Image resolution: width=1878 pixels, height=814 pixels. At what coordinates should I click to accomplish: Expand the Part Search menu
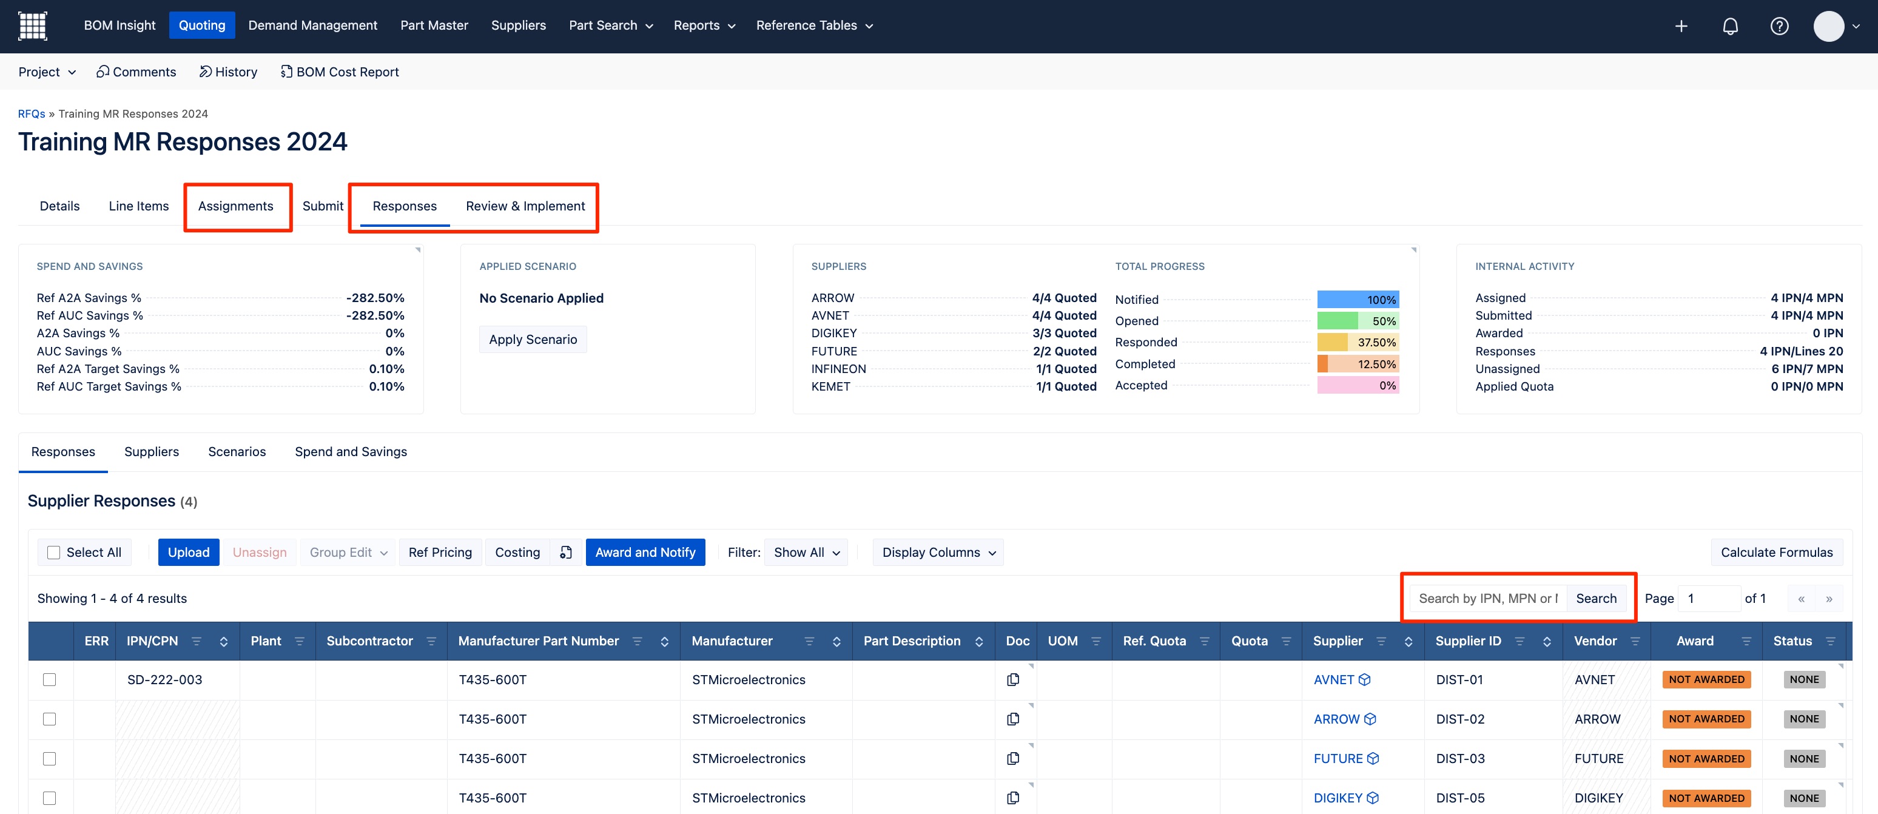[x=611, y=25]
